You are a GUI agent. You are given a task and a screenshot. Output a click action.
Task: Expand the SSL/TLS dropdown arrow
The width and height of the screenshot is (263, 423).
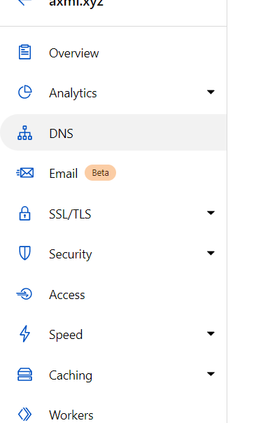211,213
